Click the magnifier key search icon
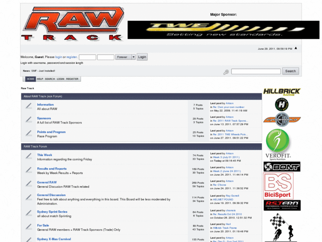The width and height of the screenshot is (322, 242). pyautogui.click(x=226, y=72)
